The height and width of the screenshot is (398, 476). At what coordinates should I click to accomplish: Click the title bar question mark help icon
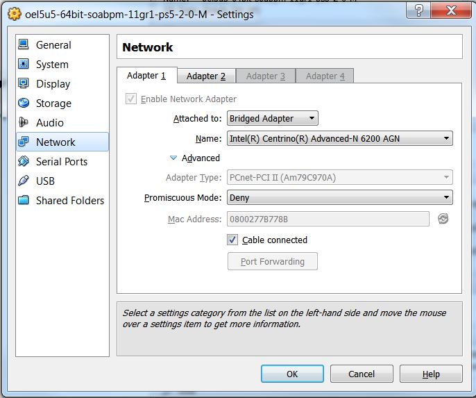click(418, 10)
